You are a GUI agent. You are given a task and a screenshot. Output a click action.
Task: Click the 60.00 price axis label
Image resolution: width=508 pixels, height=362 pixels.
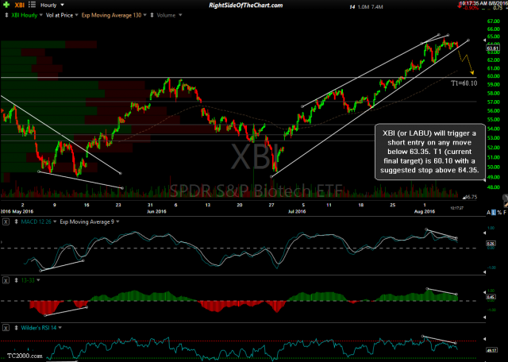(495, 76)
